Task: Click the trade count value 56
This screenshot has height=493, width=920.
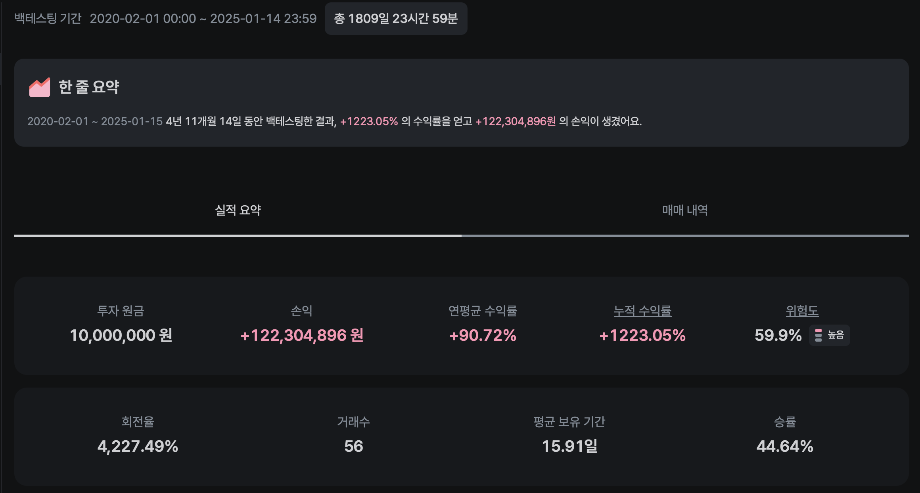Action: 353,446
